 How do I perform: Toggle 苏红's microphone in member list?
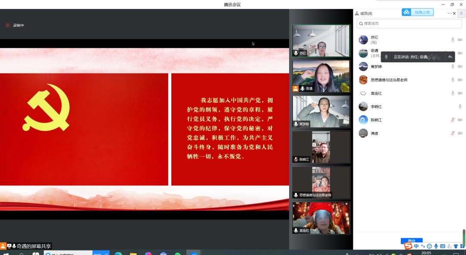(453, 40)
